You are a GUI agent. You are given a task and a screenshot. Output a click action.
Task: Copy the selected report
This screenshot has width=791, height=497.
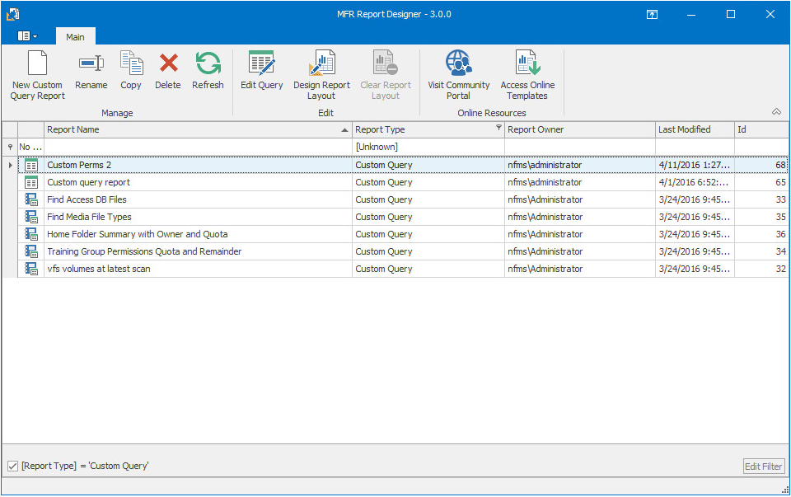click(131, 73)
